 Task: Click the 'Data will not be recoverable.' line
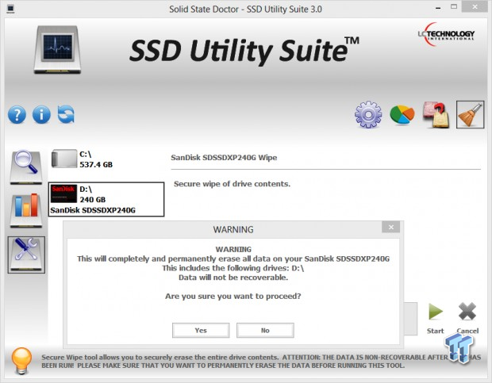point(233,278)
